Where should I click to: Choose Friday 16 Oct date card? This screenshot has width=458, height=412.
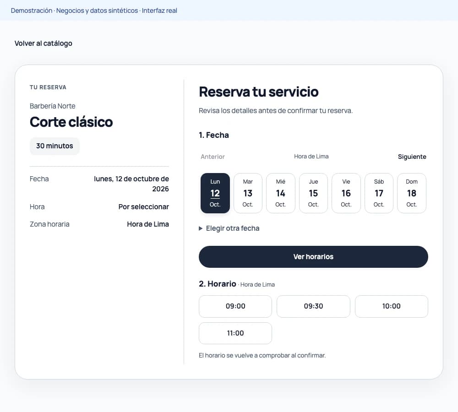tap(346, 193)
